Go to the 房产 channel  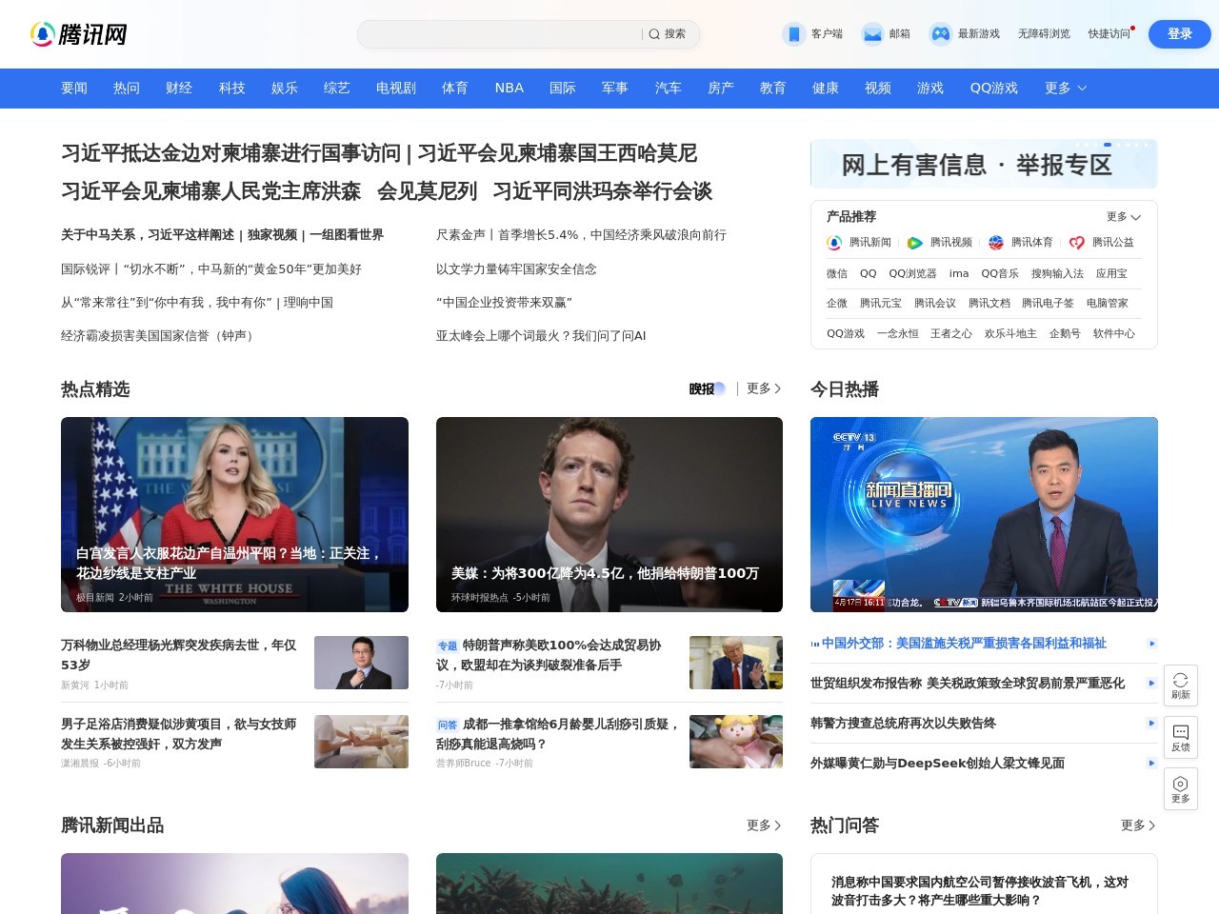[721, 88]
